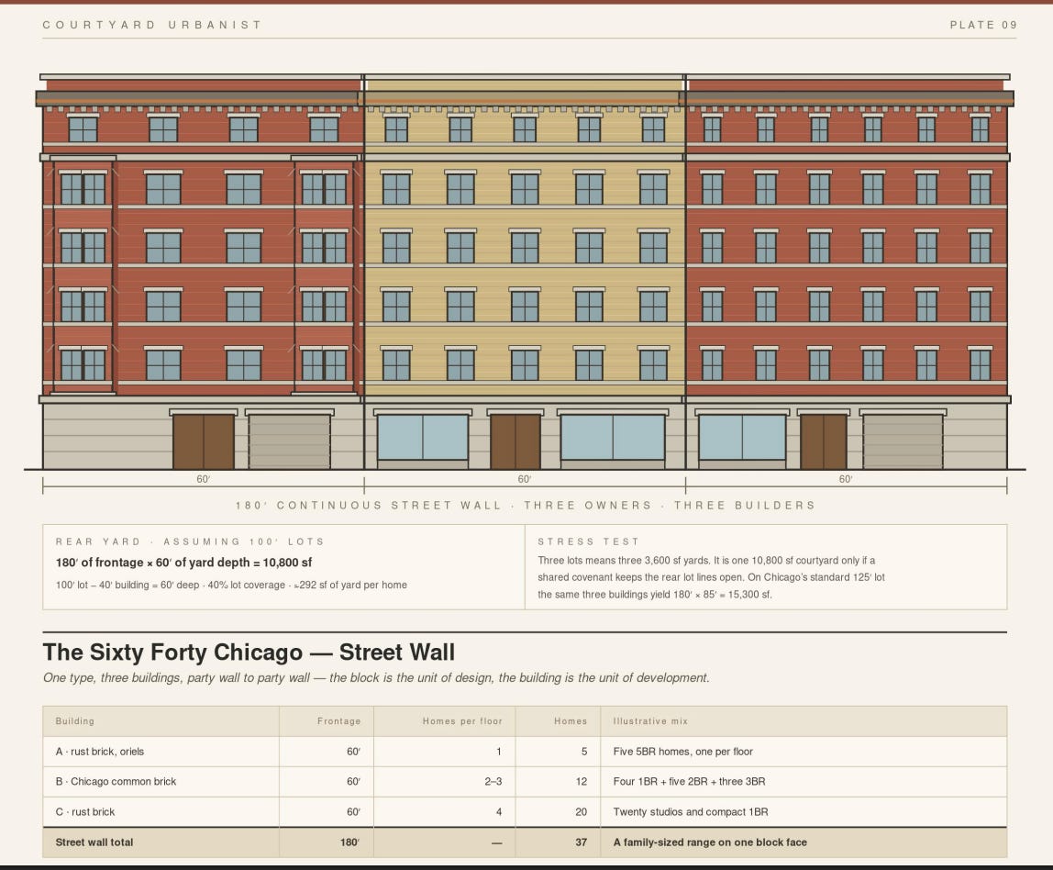The height and width of the screenshot is (870, 1053).
Task: Select the 'A · rust brick, oriels' row label
Action: tap(99, 752)
